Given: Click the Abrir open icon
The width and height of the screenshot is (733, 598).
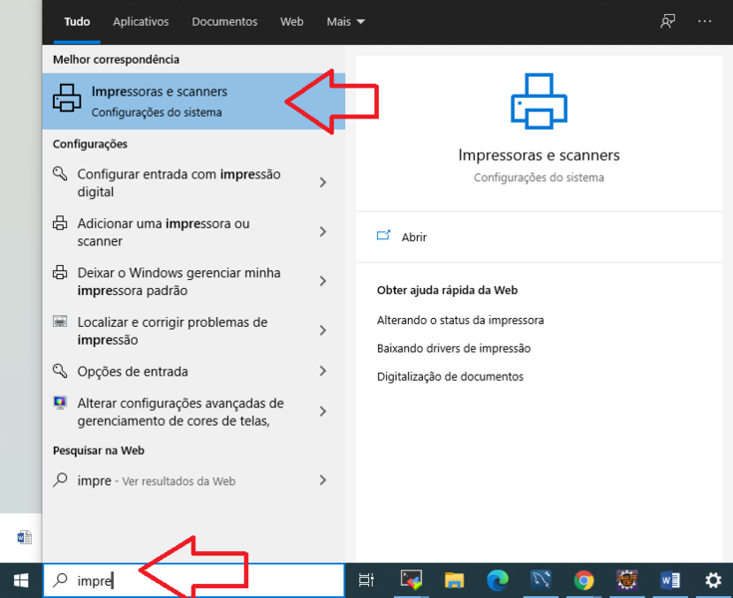Looking at the screenshot, I should click(x=383, y=236).
